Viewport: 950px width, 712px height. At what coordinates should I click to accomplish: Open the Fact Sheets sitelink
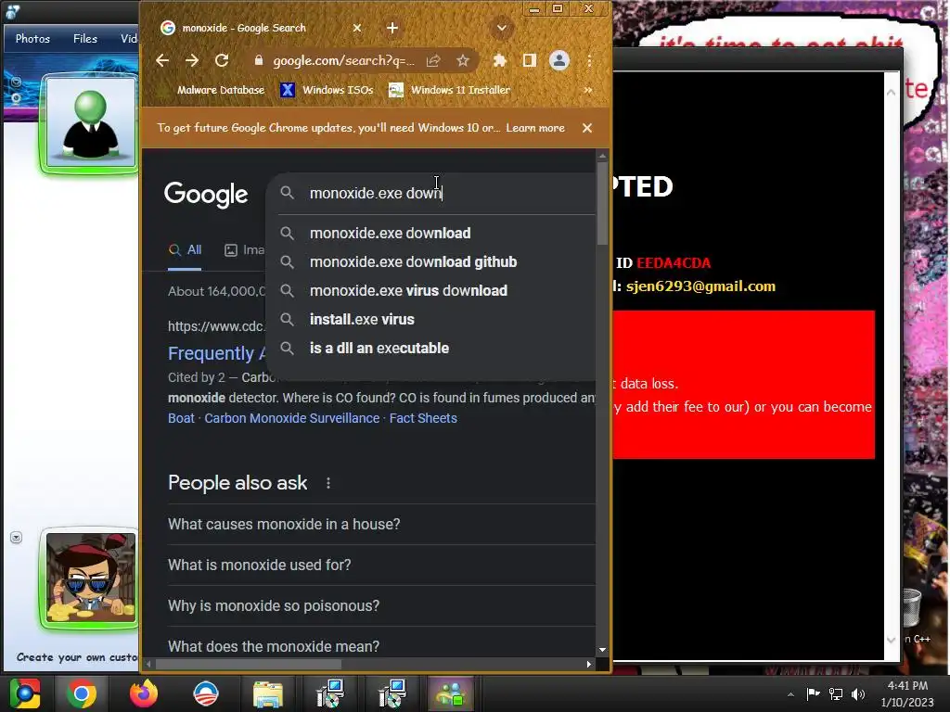point(423,418)
